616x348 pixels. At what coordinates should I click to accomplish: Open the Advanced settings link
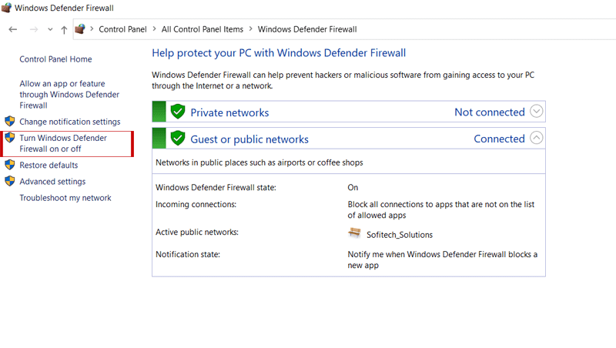pyautogui.click(x=52, y=182)
